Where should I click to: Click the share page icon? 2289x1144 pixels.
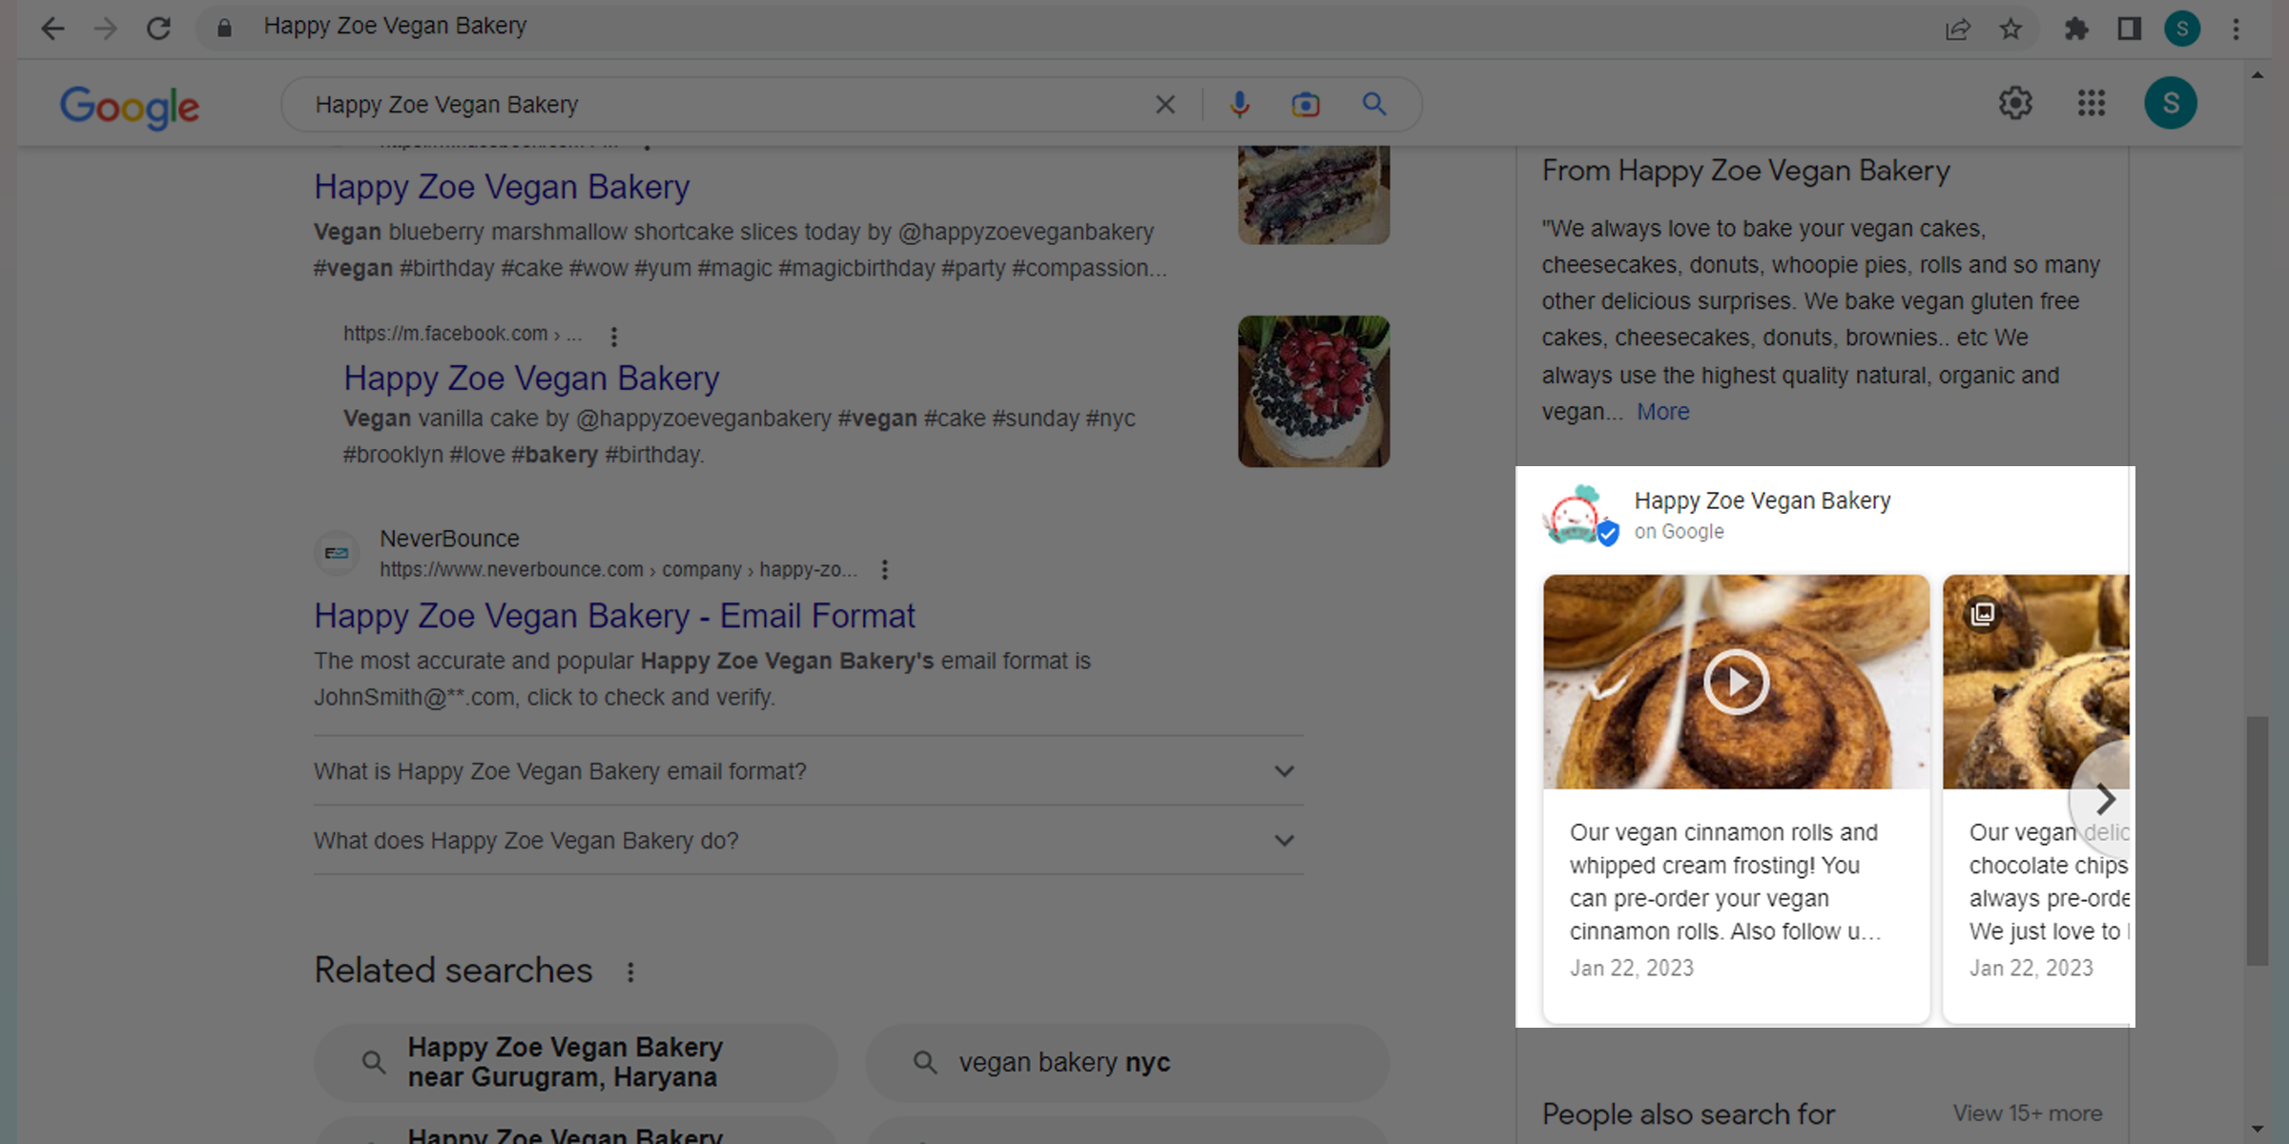click(1957, 29)
